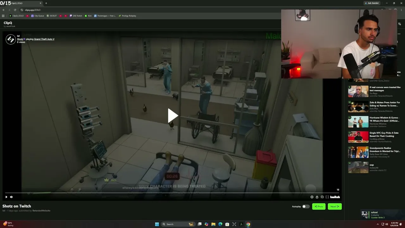Open the ClipQ | ZOLO bookmark
This screenshot has width=405, height=228.
pos(16,16)
